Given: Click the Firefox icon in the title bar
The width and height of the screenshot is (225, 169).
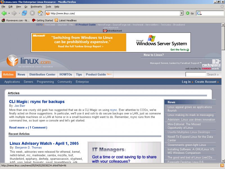Looking at the screenshot, I should tap(2, 2).
